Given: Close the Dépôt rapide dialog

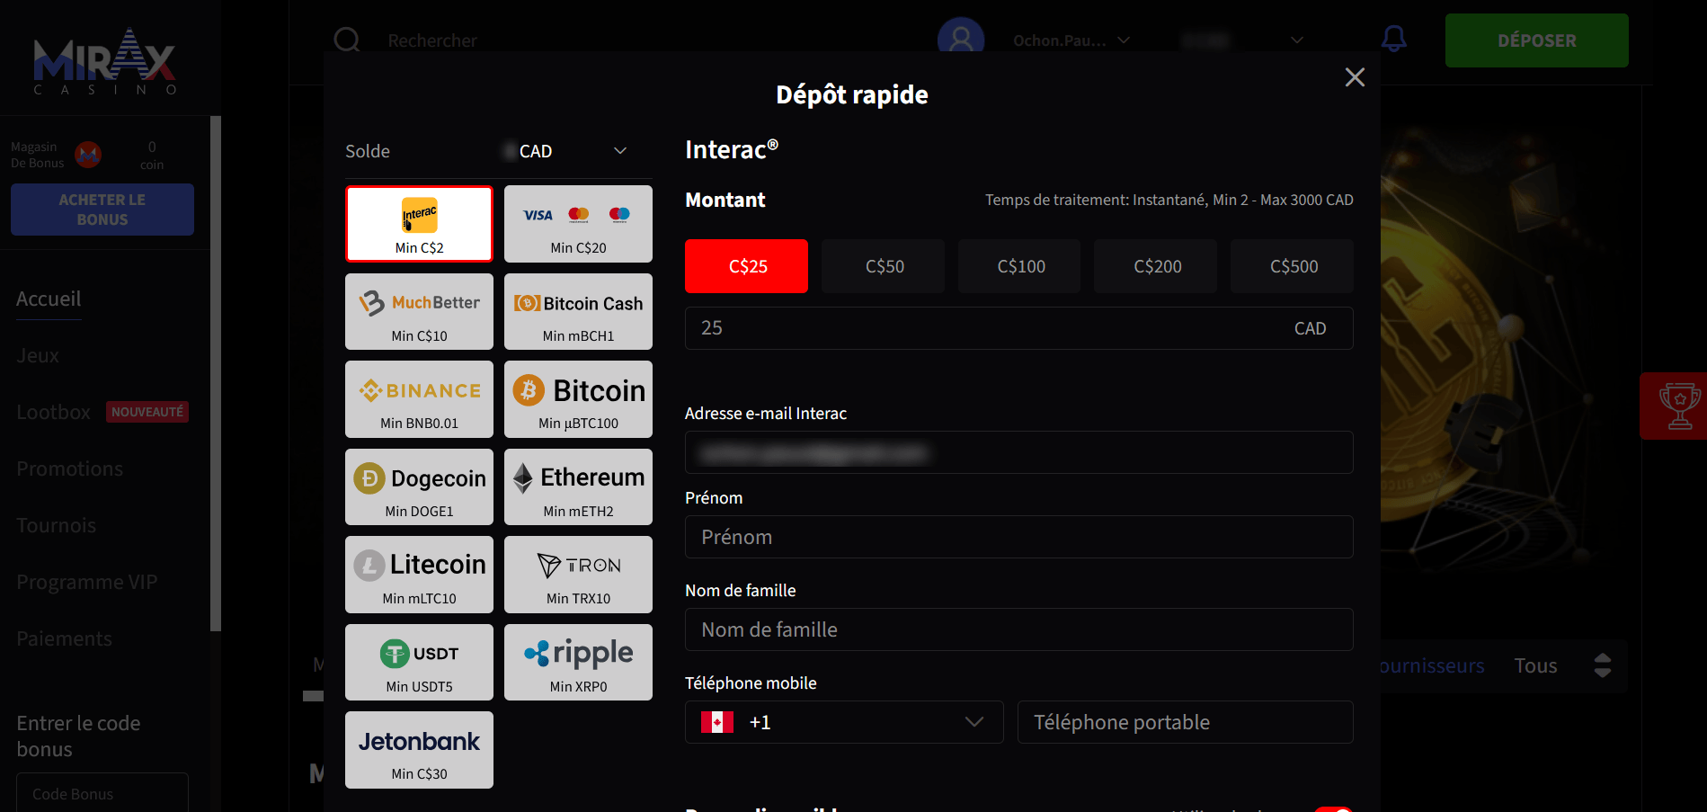Looking at the screenshot, I should pyautogui.click(x=1355, y=77).
